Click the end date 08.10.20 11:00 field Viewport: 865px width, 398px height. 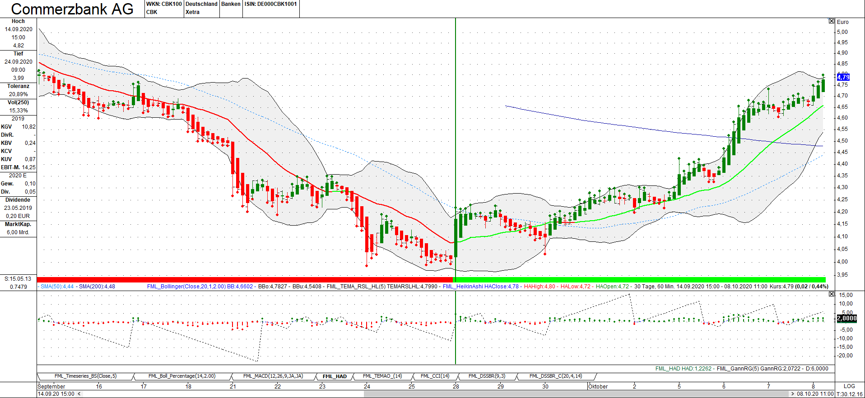click(x=815, y=394)
